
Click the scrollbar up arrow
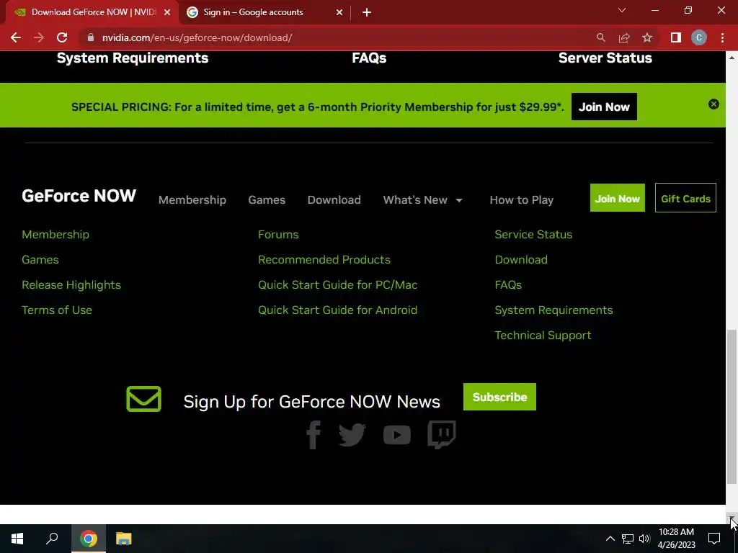point(732,58)
